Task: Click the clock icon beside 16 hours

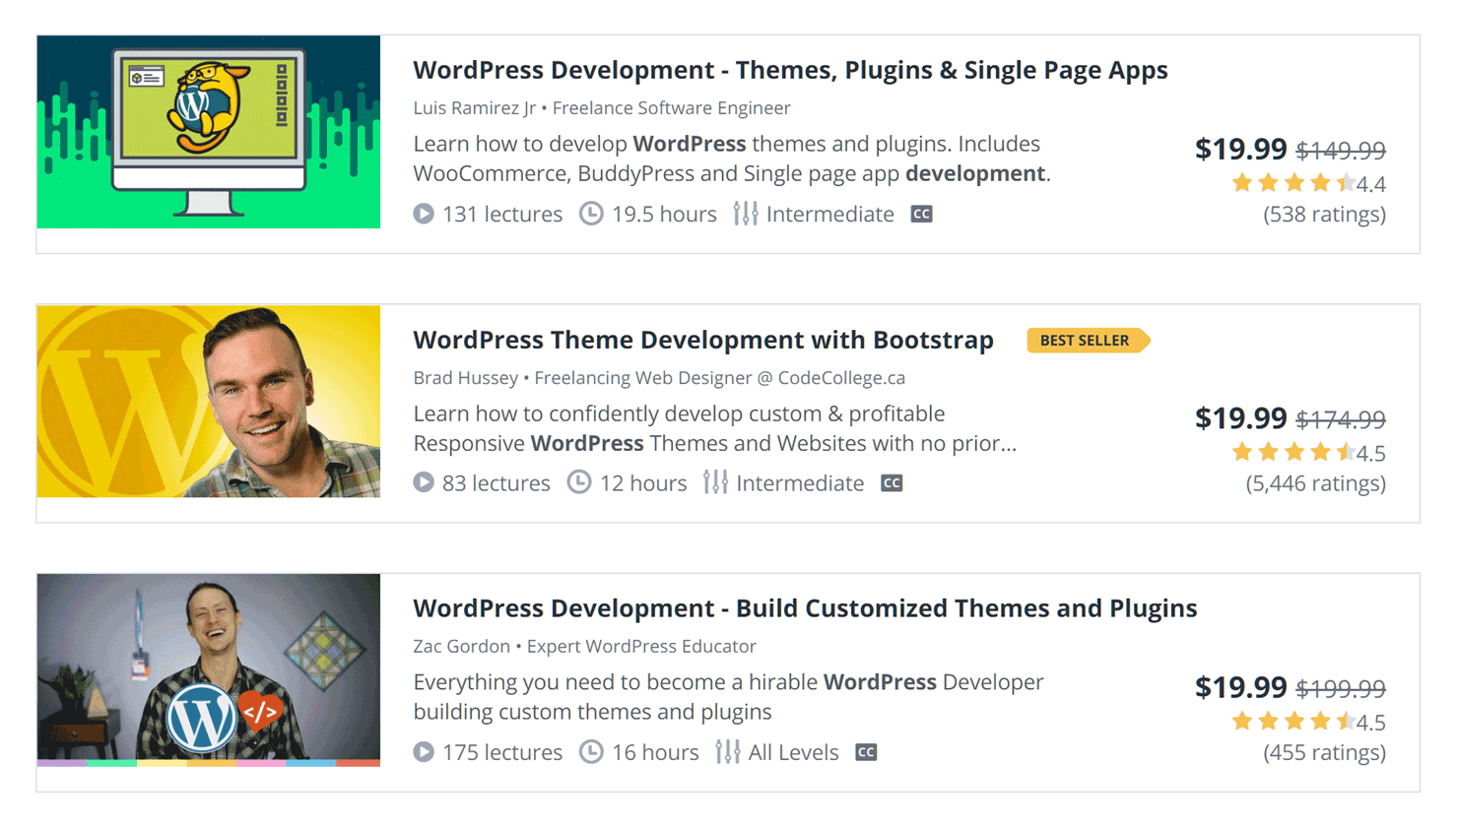Action: pos(591,752)
